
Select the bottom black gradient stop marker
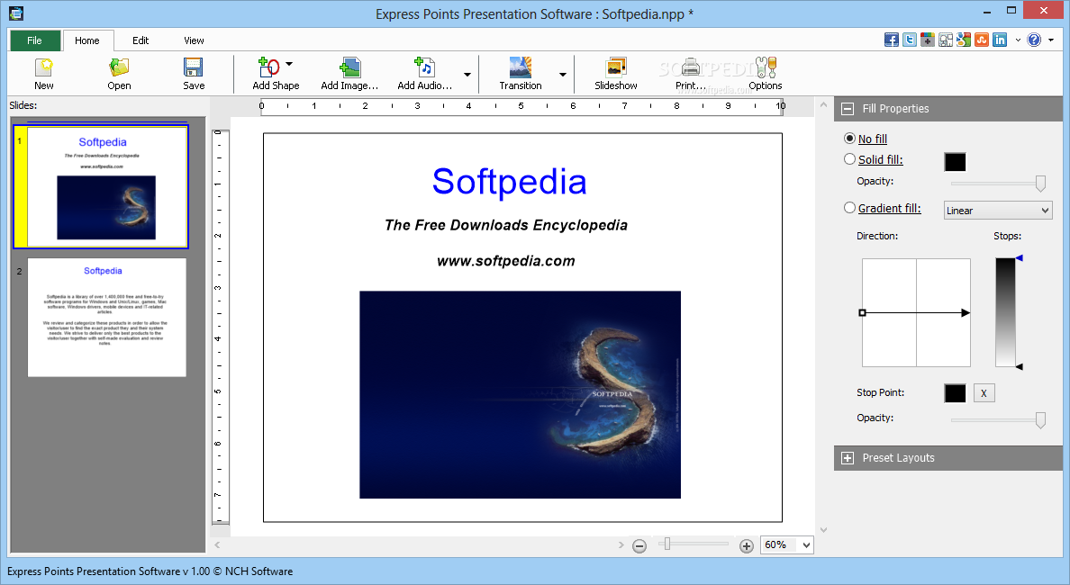1020,367
